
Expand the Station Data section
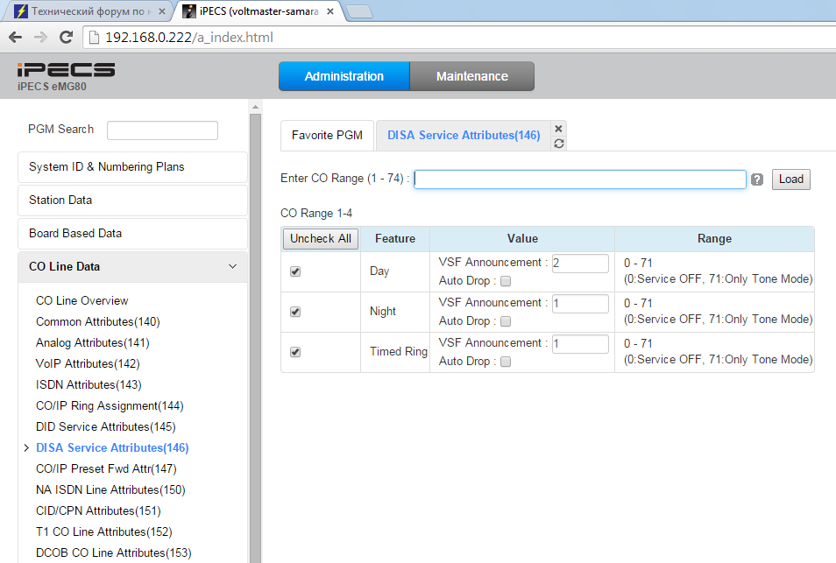[132, 201]
